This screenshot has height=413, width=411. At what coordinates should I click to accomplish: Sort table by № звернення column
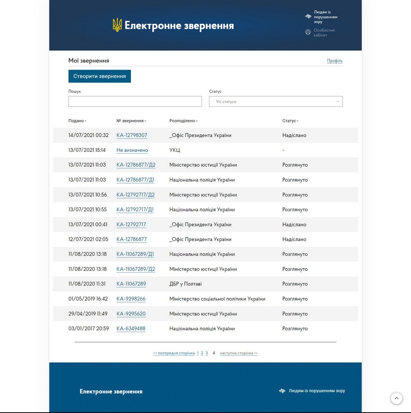(x=131, y=121)
